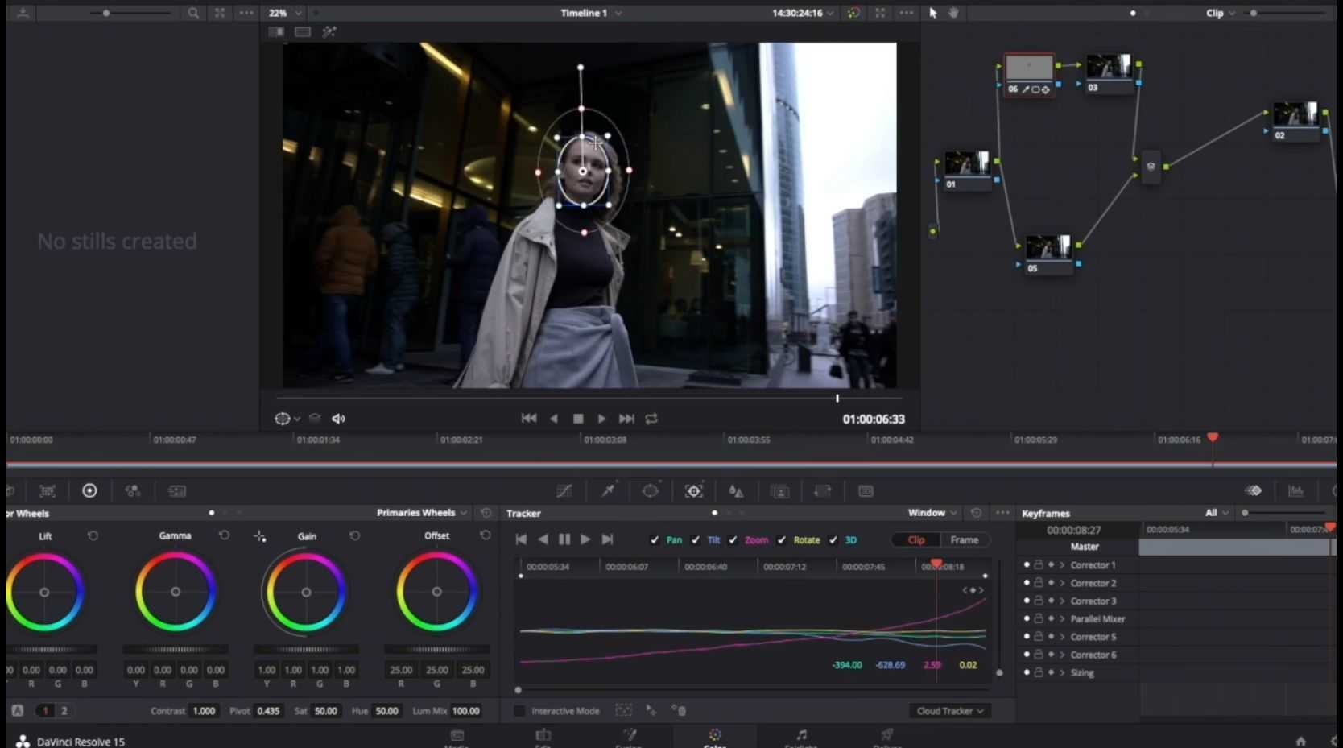Click the Gain color wheel center
The image size is (1343, 748).
point(306,593)
